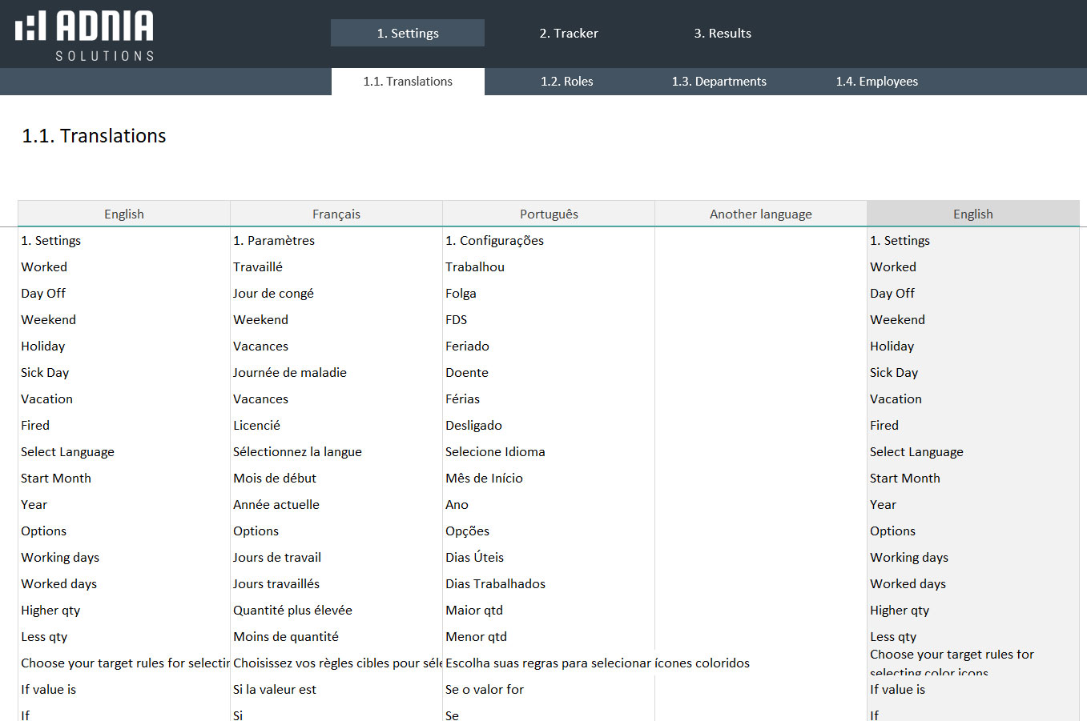Select the Portuguese cell 'Dias Trabalhados'
The width and height of the screenshot is (1087, 721).
tap(495, 584)
